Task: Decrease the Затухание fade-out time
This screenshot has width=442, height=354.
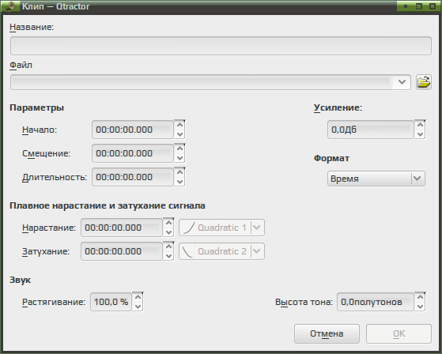Action: click(168, 256)
